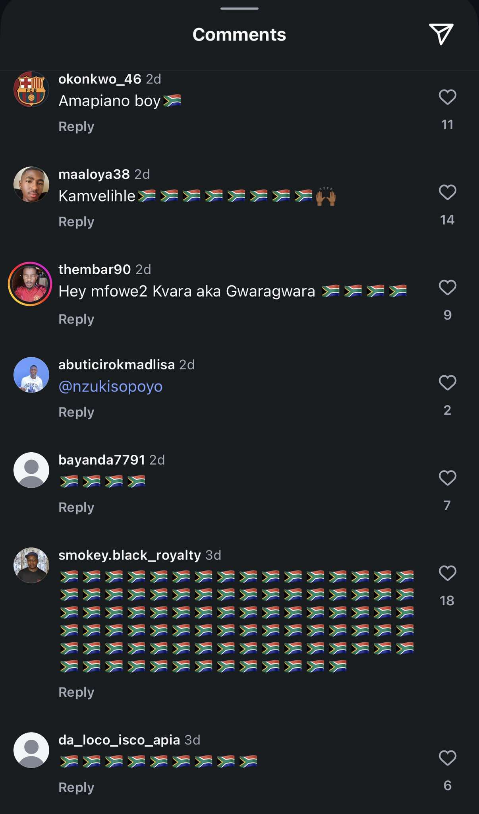
Task: Open abuticirokmadlisa's profile avatar
Action: point(31,375)
